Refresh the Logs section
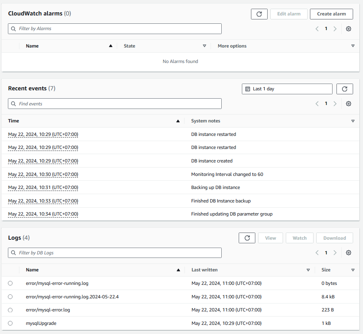363x334 pixels. tap(247, 238)
